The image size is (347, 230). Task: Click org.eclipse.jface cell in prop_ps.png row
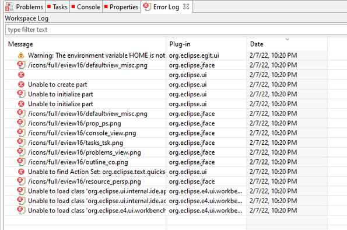coord(192,123)
